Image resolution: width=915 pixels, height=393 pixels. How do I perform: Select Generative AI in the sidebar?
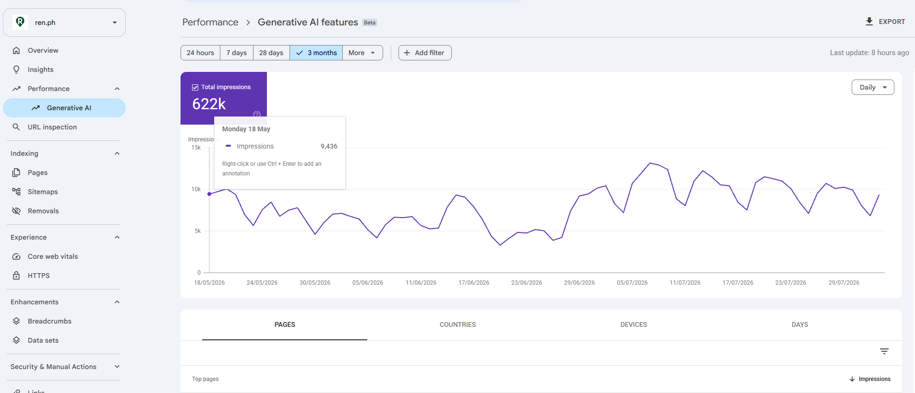(64, 108)
